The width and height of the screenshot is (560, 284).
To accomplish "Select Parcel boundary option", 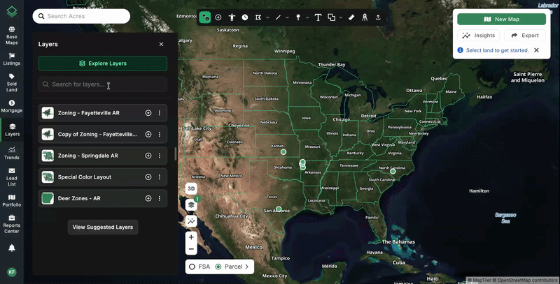I will [x=229, y=267].
